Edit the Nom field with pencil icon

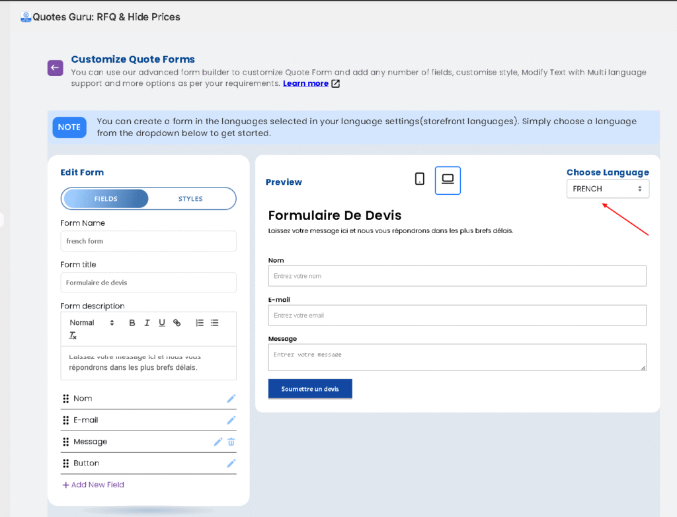[231, 399]
